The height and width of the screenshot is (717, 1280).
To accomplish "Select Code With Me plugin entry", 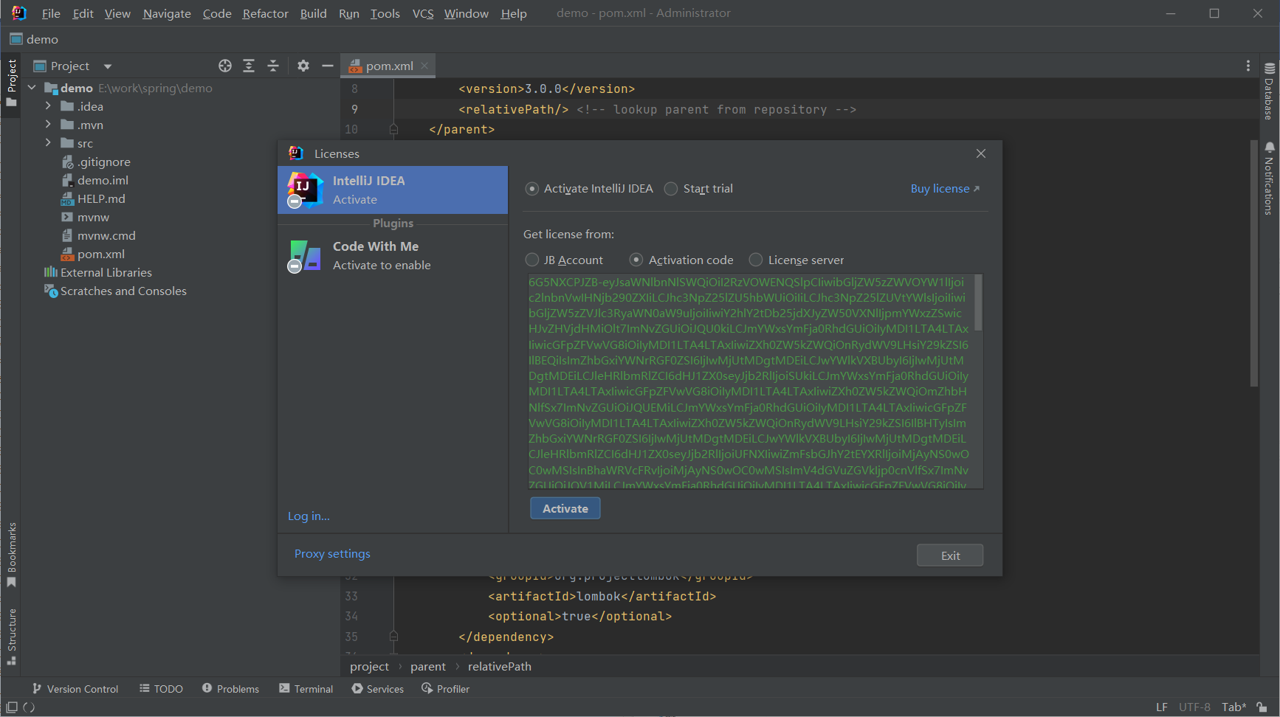I will 393,256.
